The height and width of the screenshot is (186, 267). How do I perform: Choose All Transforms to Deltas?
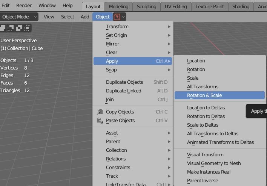[219, 134]
